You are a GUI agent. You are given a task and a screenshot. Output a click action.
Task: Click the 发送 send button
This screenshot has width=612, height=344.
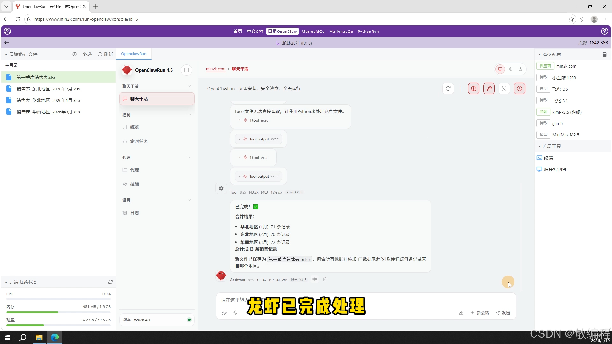503,313
